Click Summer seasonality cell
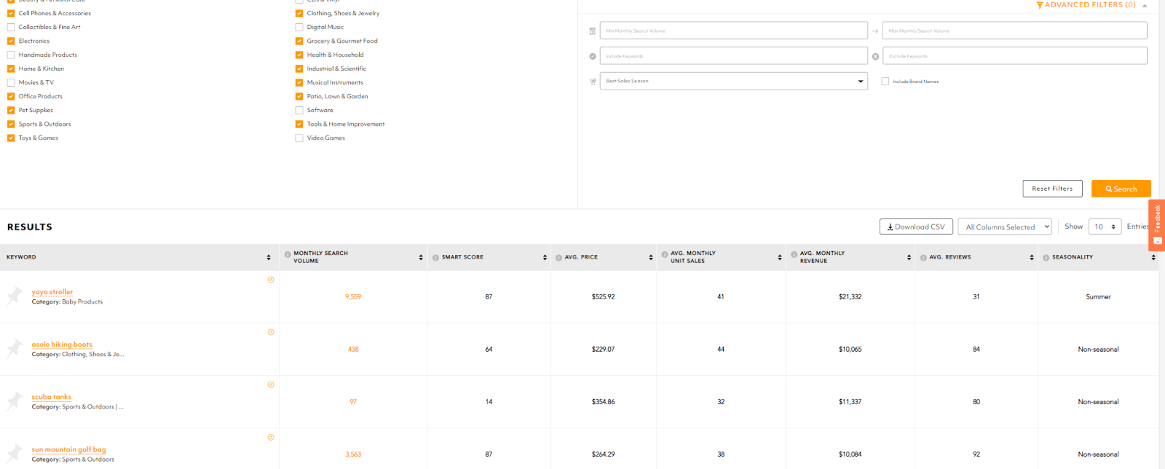This screenshot has height=469, width=1165. [x=1098, y=296]
